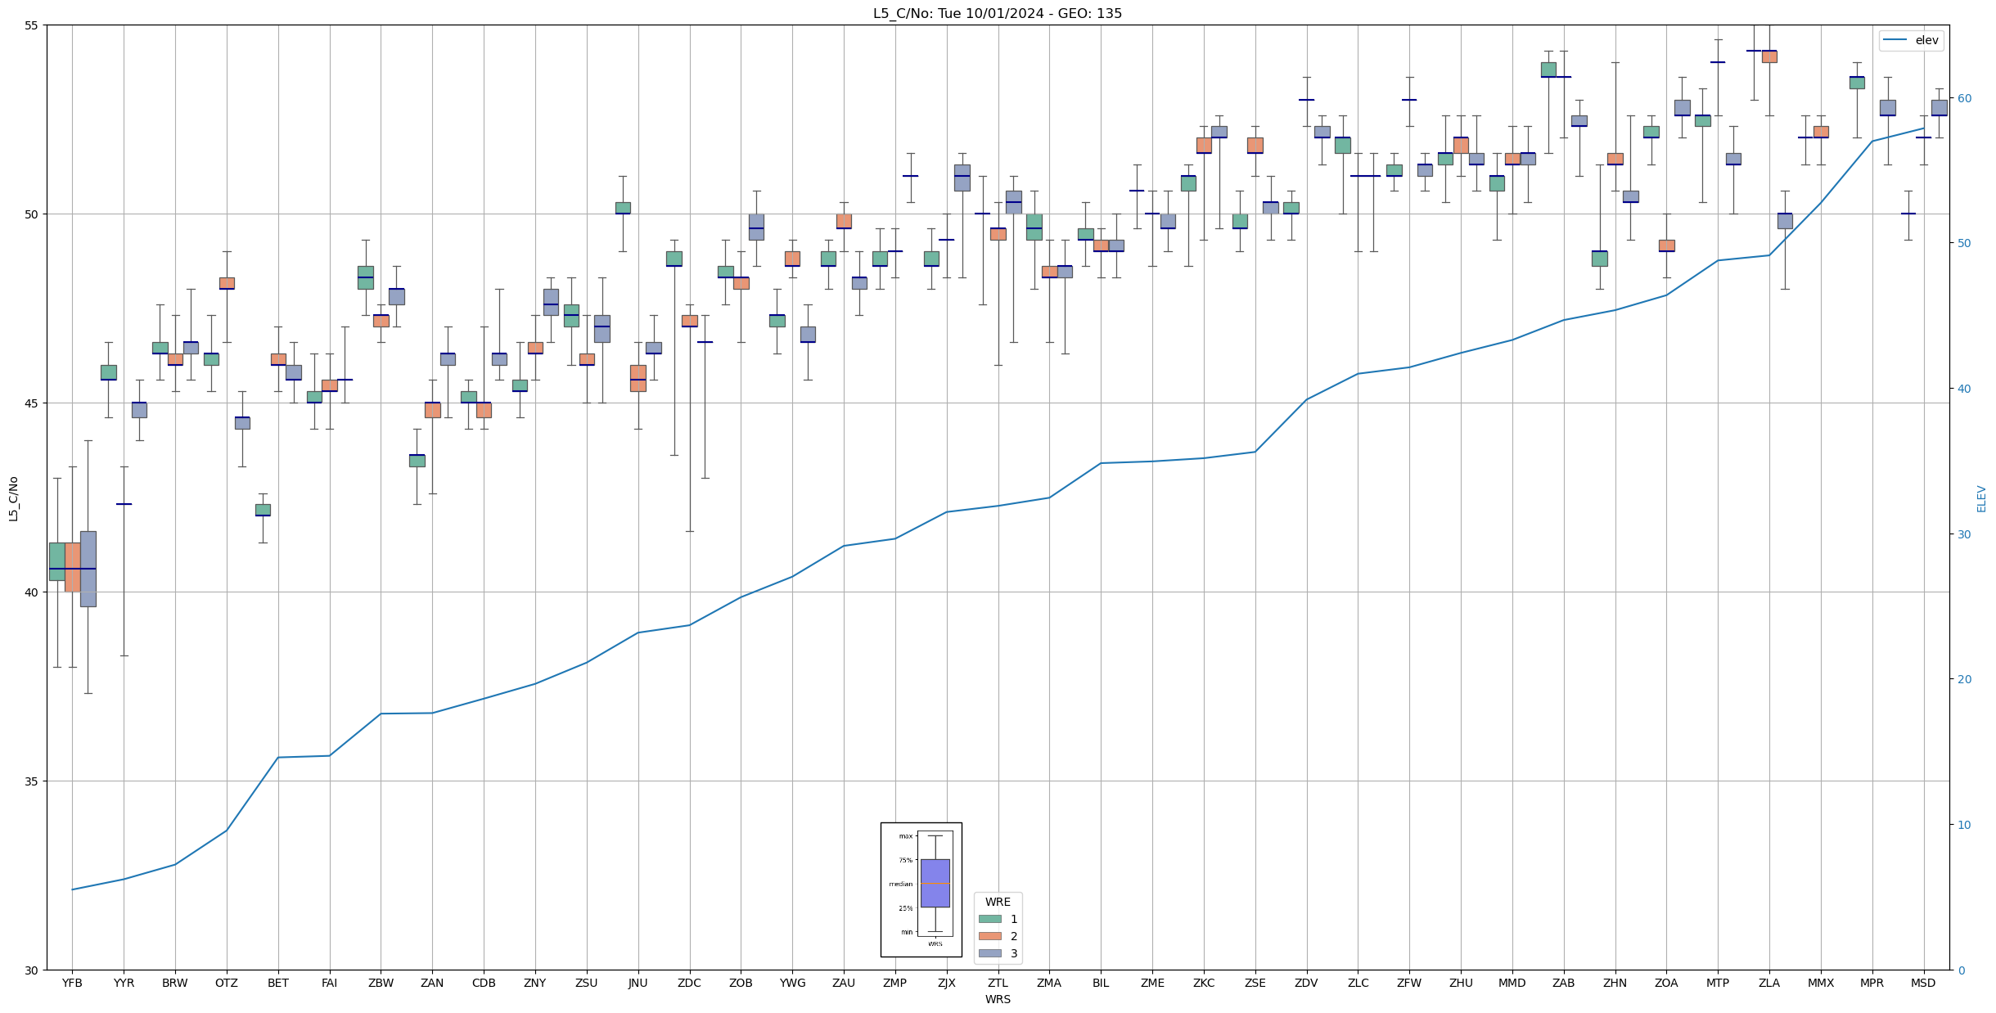Click the 35 tick on left axis
Image resolution: width=1996 pixels, height=1013 pixels.
(31, 781)
